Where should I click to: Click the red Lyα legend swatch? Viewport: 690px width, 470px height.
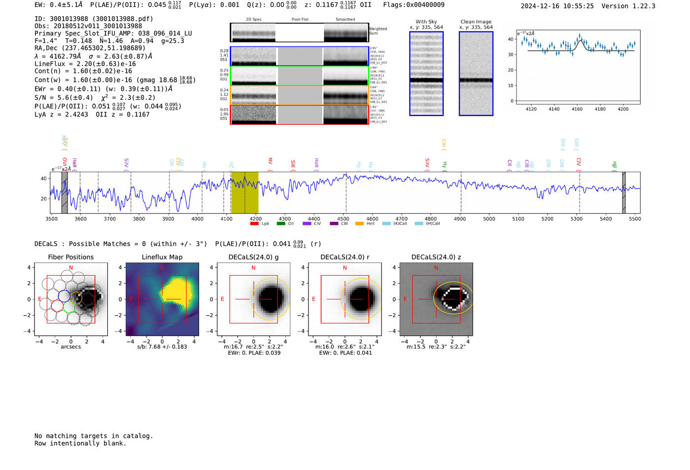pyautogui.click(x=254, y=223)
